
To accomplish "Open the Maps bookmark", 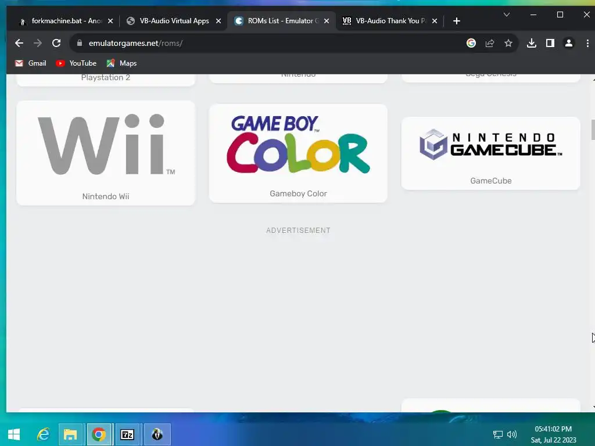I will pyautogui.click(x=121, y=63).
